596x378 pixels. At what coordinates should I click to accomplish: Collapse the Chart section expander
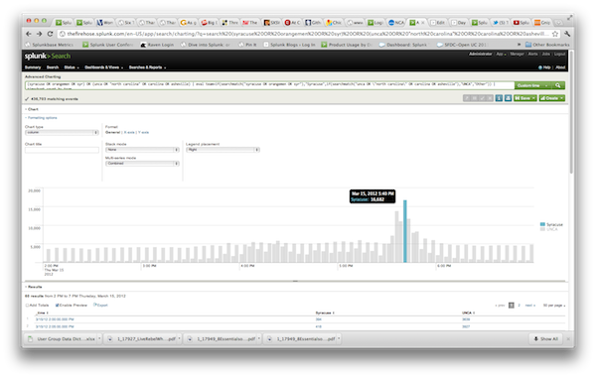26,109
